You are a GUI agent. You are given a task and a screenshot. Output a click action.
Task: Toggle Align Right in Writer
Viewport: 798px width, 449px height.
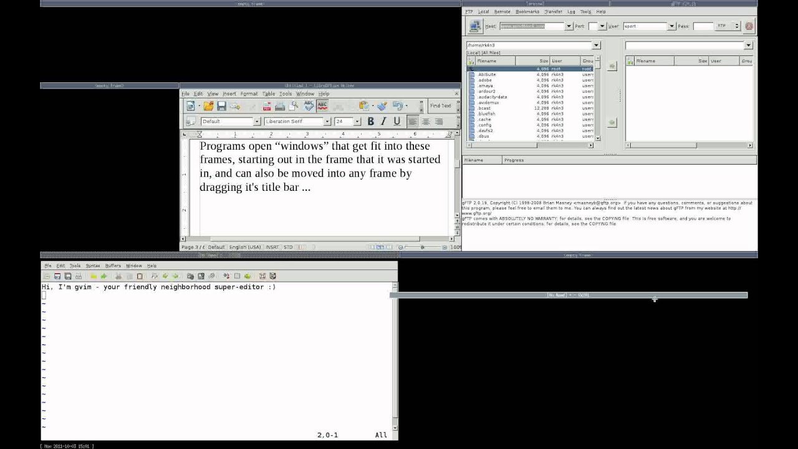(439, 122)
